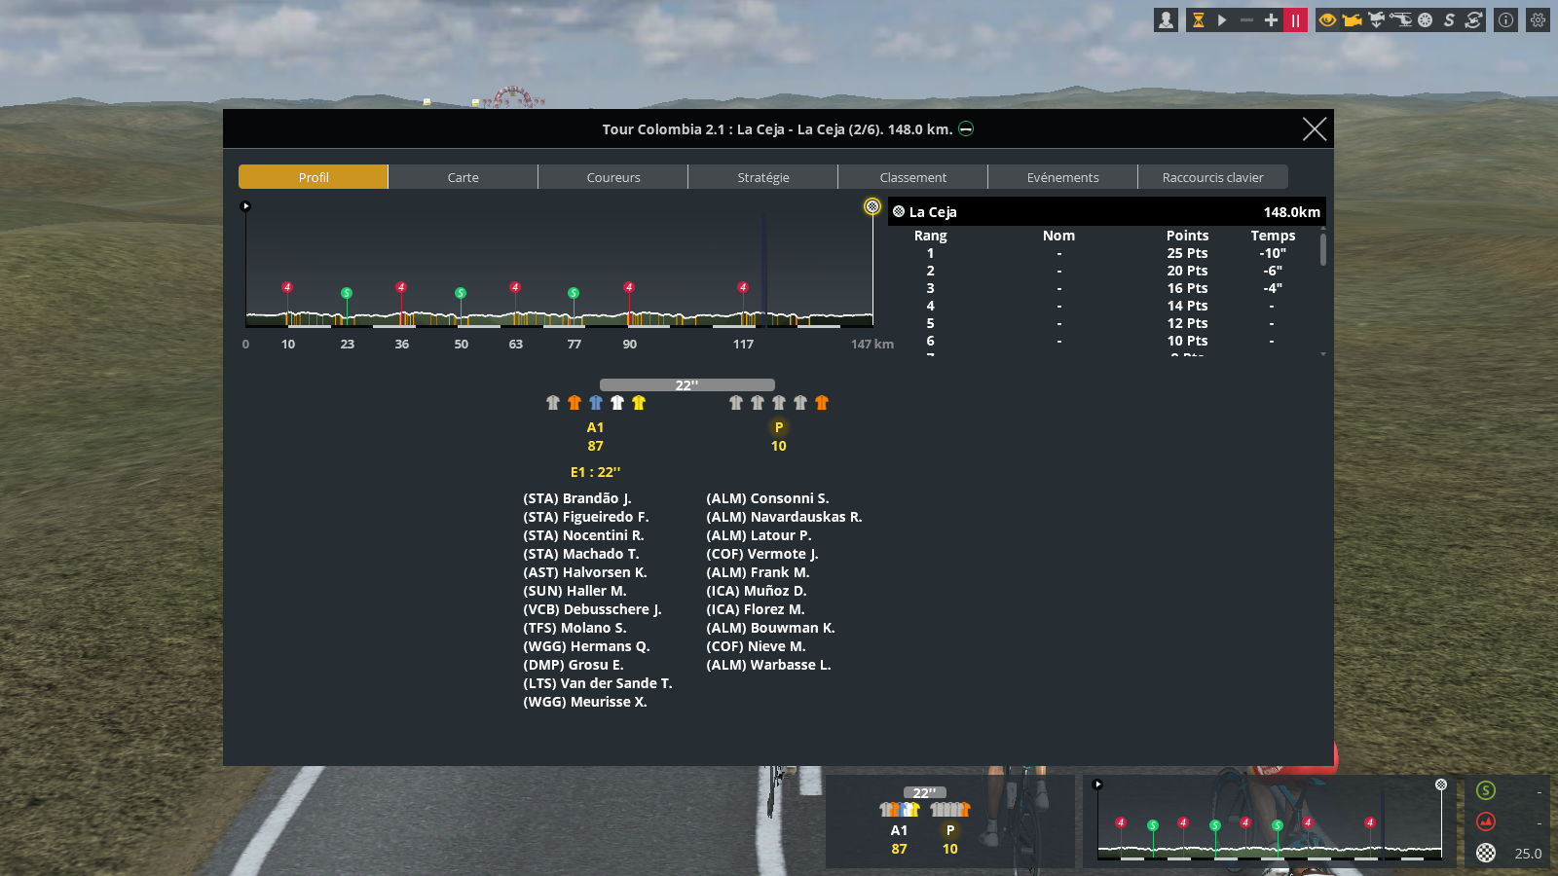
Task: Open the settings gear icon
Action: [1538, 19]
